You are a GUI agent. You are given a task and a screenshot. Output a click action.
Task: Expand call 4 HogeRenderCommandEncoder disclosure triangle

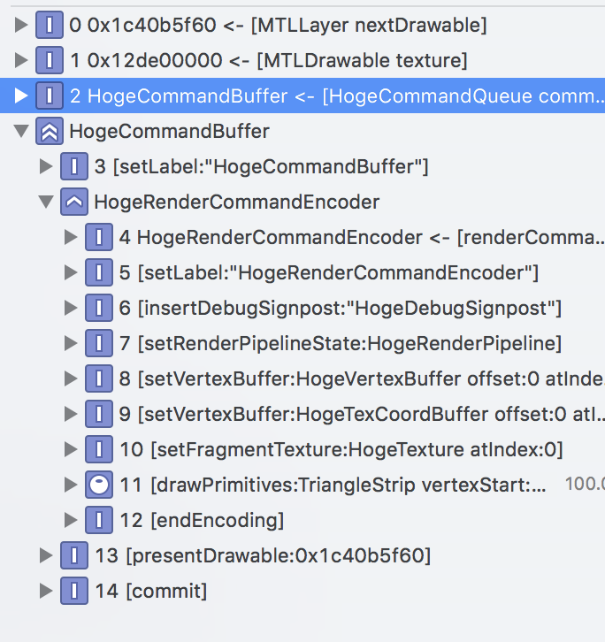pos(71,237)
